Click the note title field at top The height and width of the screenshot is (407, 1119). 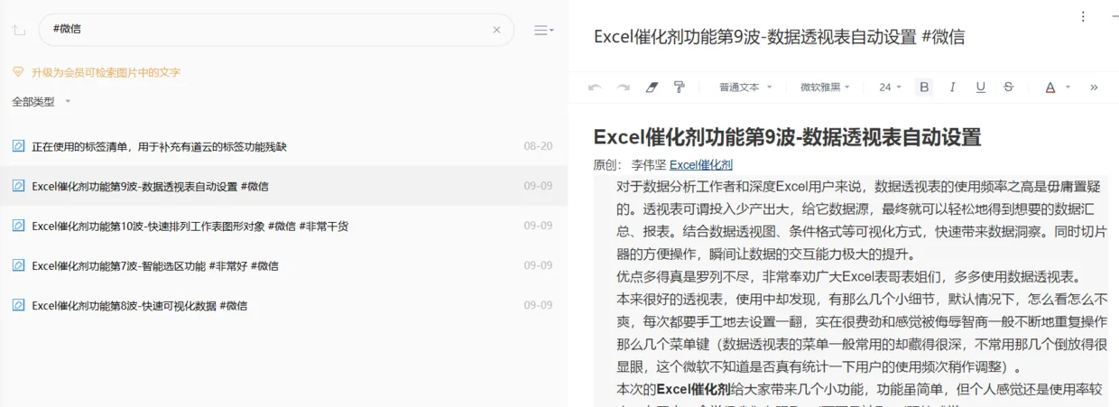click(780, 37)
